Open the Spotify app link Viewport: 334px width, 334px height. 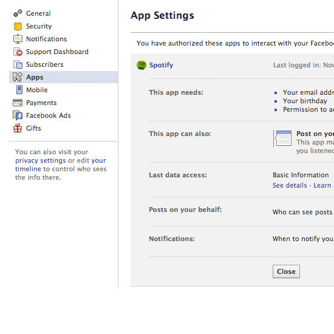tap(162, 65)
